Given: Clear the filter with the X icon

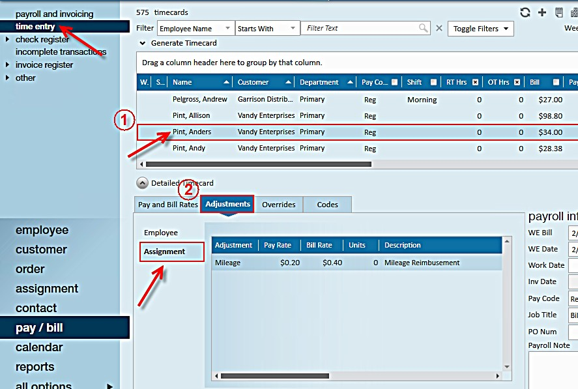Looking at the screenshot, I should tap(439, 28).
